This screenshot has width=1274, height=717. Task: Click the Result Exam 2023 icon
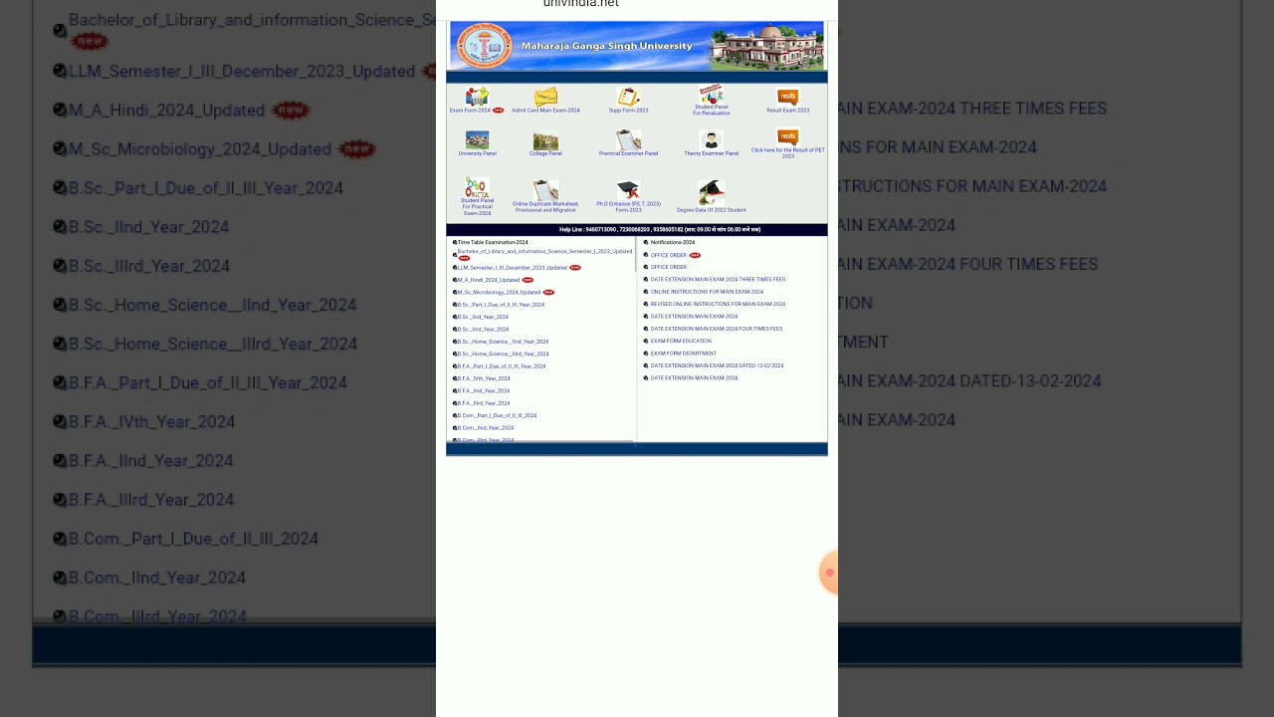(x=787, y=97)
